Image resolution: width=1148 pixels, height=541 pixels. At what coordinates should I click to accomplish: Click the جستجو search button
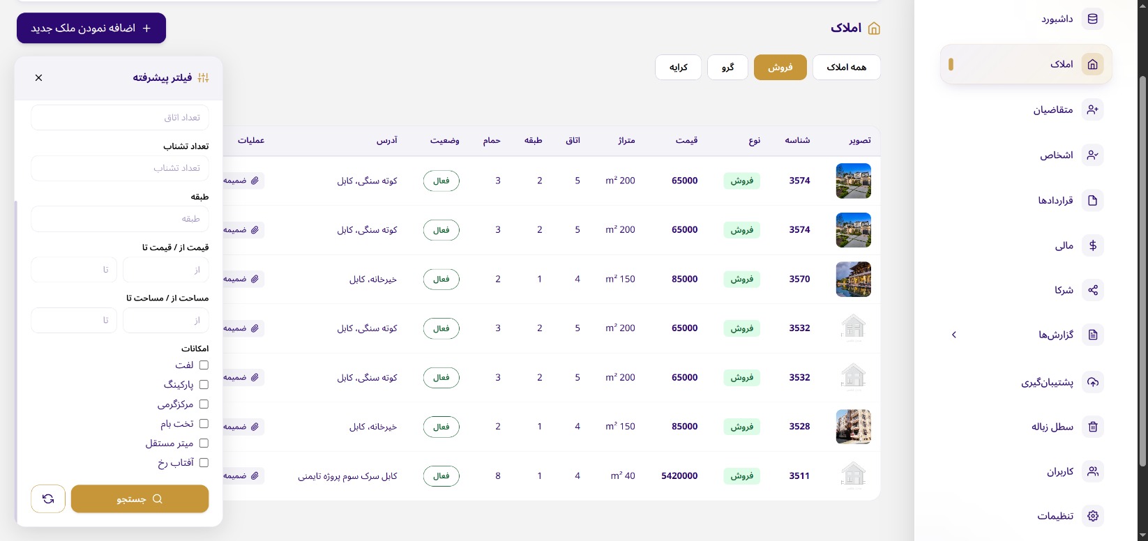139,498
